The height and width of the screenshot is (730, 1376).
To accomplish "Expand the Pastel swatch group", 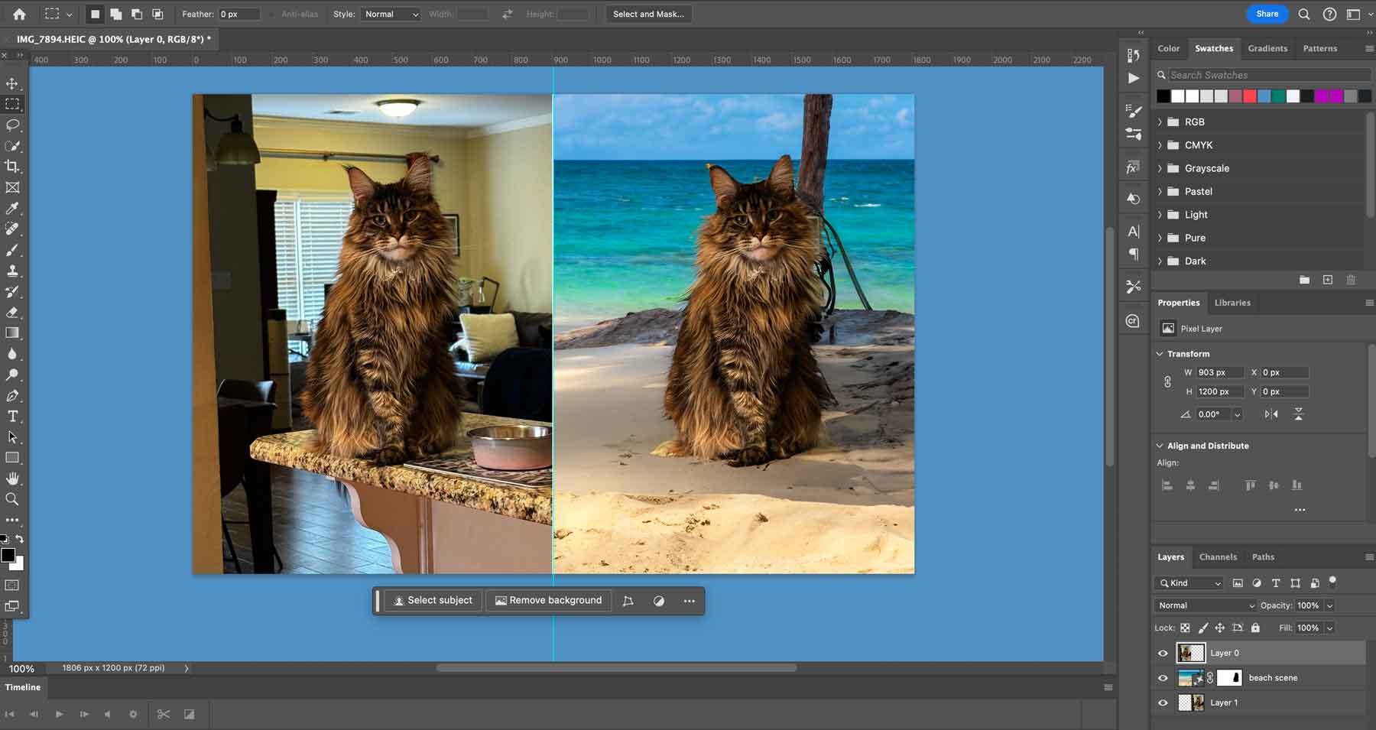I will (x=1160, y=192).
